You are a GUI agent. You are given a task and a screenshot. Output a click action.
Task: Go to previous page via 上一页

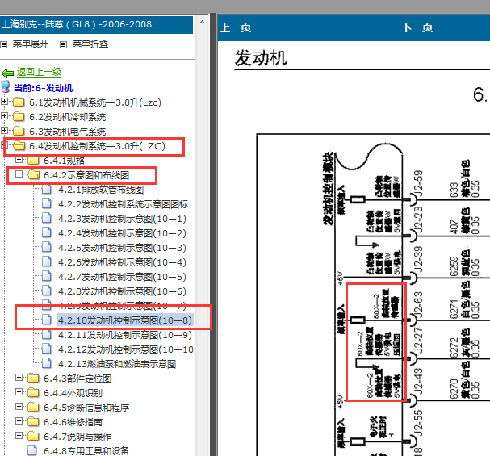pyautogui.click(x=236, y=27)
